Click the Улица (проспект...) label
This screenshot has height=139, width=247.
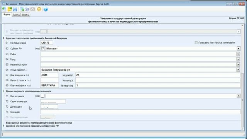pos(19,70)
